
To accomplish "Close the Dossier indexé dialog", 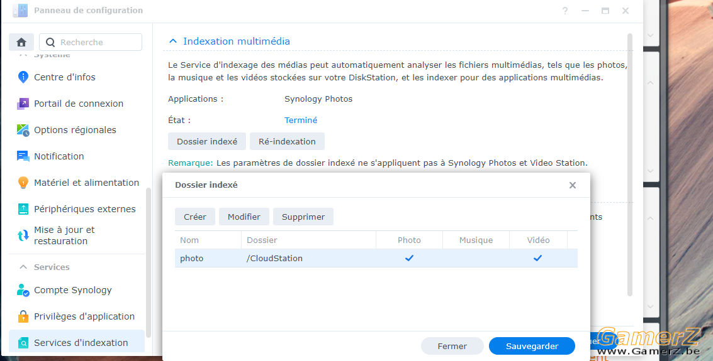I will coord(573,185).
